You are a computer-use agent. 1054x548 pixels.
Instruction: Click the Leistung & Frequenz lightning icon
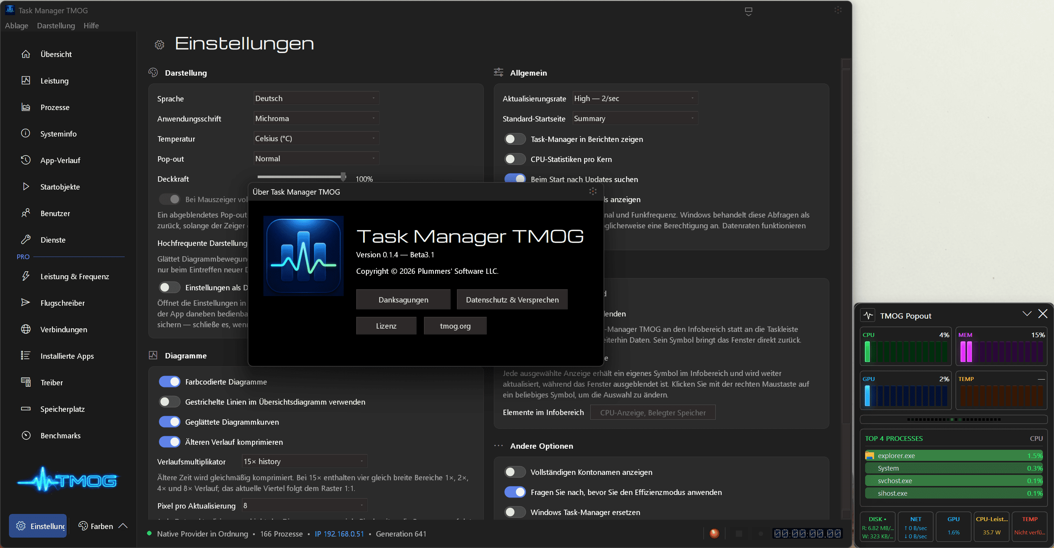click(26, 276)
